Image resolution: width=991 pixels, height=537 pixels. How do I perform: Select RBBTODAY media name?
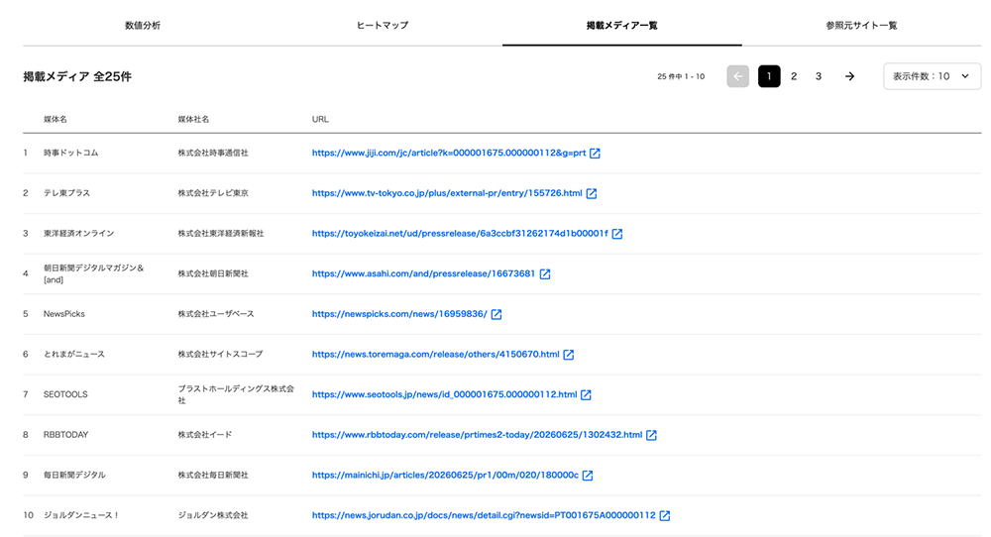click(x=65, y=435)
